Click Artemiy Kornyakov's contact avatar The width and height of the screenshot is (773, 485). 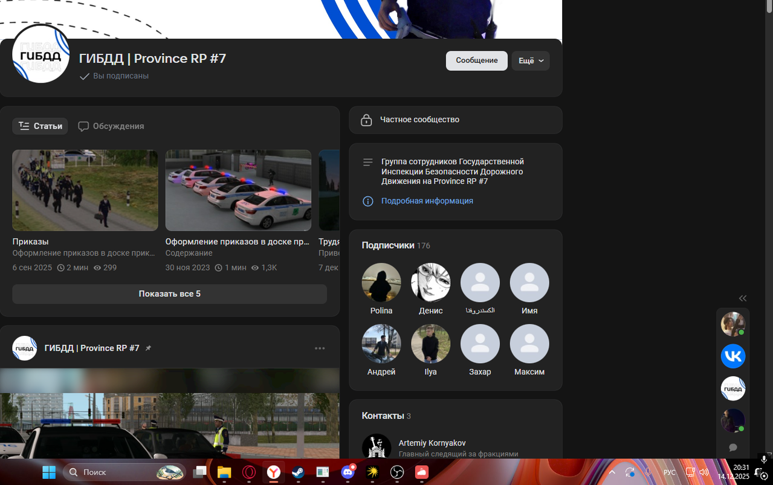377,447
